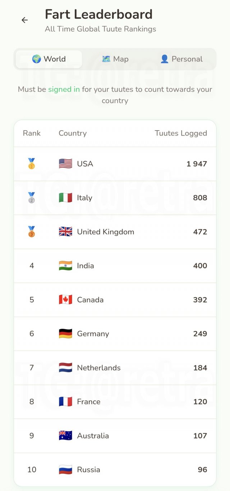The width and height of the screenshot is (230, 491).
Task: Click the USA flag icon
Action: click(65, 164)
